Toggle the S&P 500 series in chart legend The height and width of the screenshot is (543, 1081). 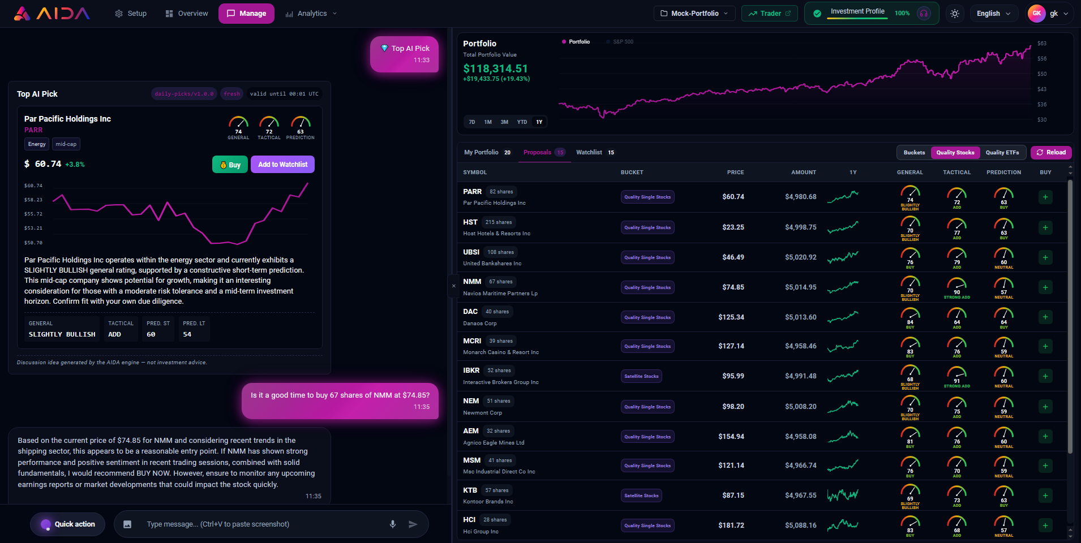click(620, 42)
